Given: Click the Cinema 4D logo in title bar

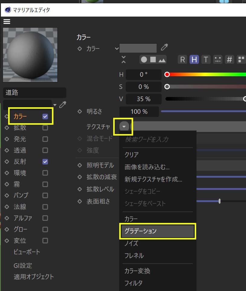Looking at the screenshot, I should coord(8,9).
